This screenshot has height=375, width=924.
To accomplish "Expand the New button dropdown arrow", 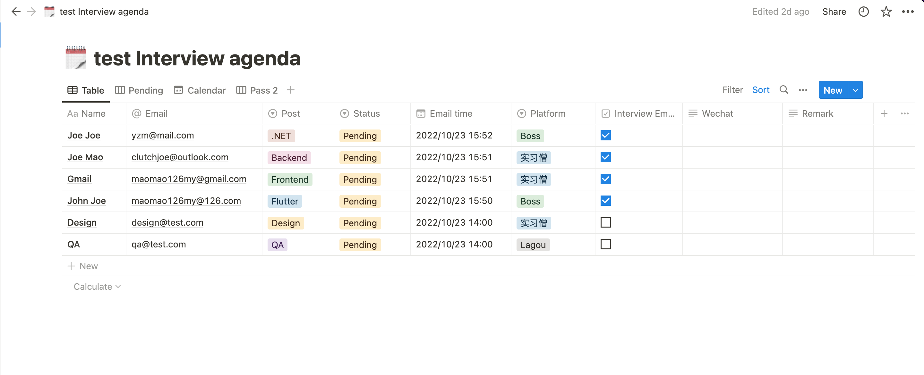I will click(855, 90).
